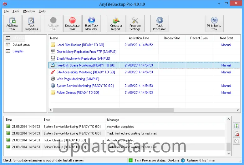Click Task Processor status: On-Line text
244x165 pixels.
(157, 160)
